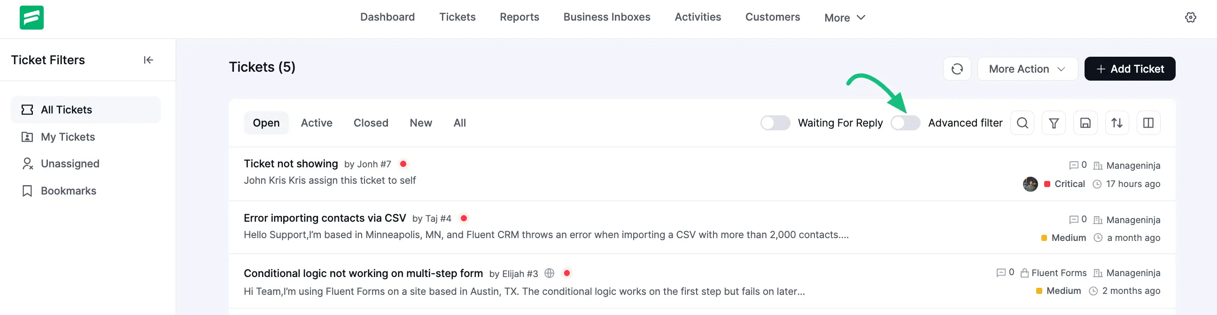Open the sort order icon
The height and width of the screenshot is (315, 1217).
tap(1117, 123)
